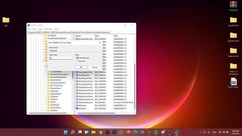The width and height of the screenshot is (242, 136).
Task: Select the ReindexedProfile DWORD value icon
Action: (x=77, y=39)
